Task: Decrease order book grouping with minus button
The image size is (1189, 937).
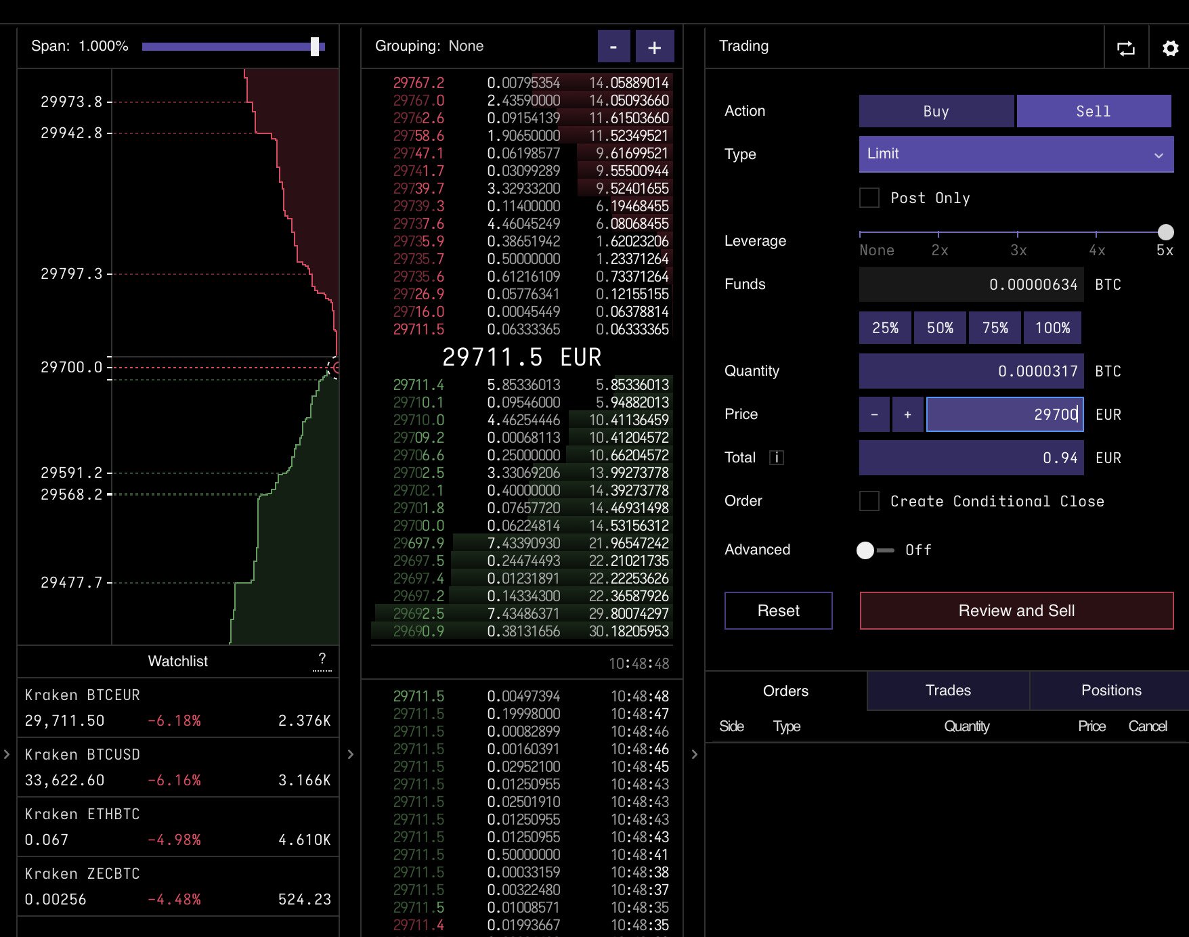Action: click(x=613, y=47)
